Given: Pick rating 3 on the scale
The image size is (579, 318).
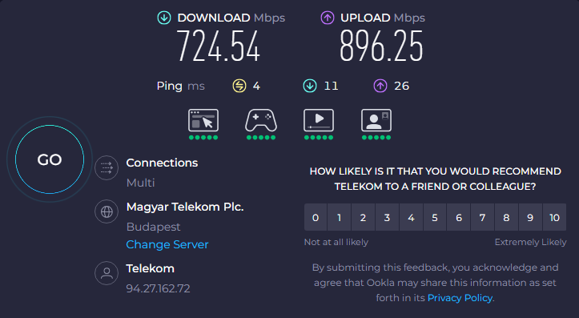Looking at the screenshot, I should click(x=387, y=217).
